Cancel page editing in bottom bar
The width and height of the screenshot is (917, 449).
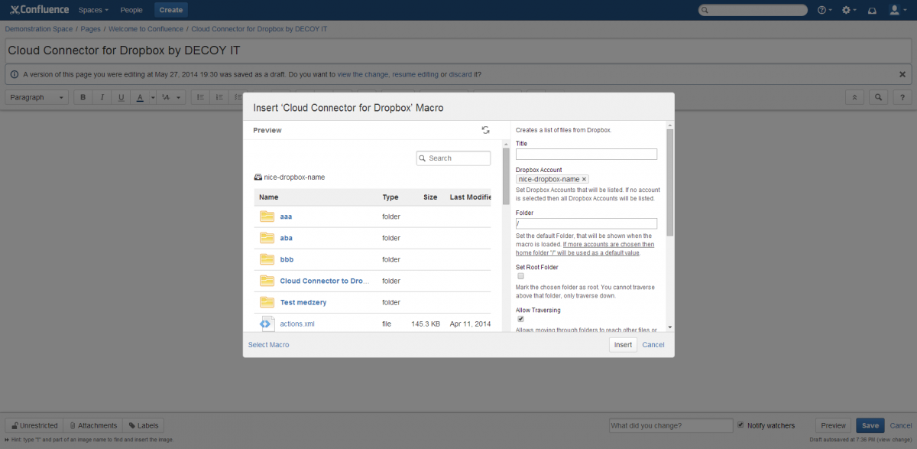(901, 425)
